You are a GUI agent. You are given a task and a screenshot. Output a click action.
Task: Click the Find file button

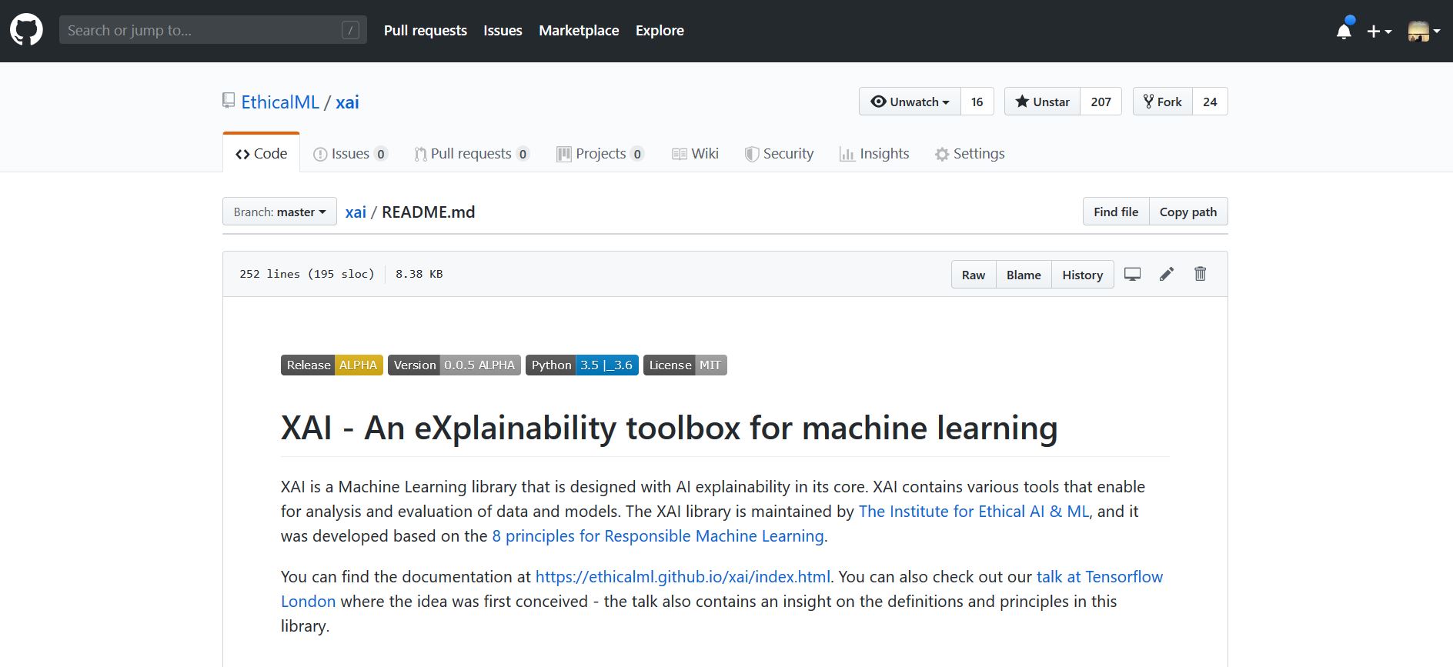(1116, 212)
